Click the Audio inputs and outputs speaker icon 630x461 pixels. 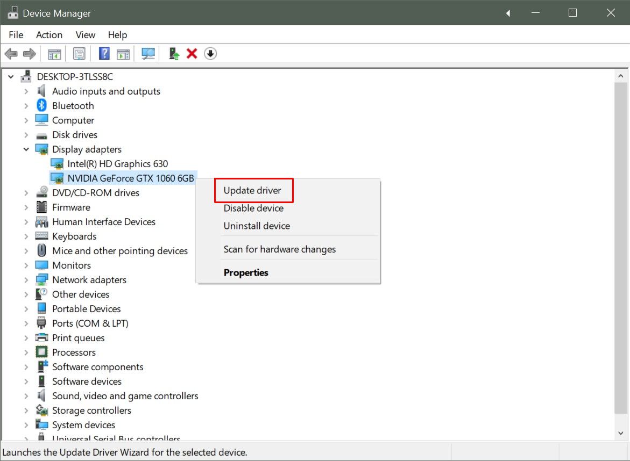[x=41, y=91]
